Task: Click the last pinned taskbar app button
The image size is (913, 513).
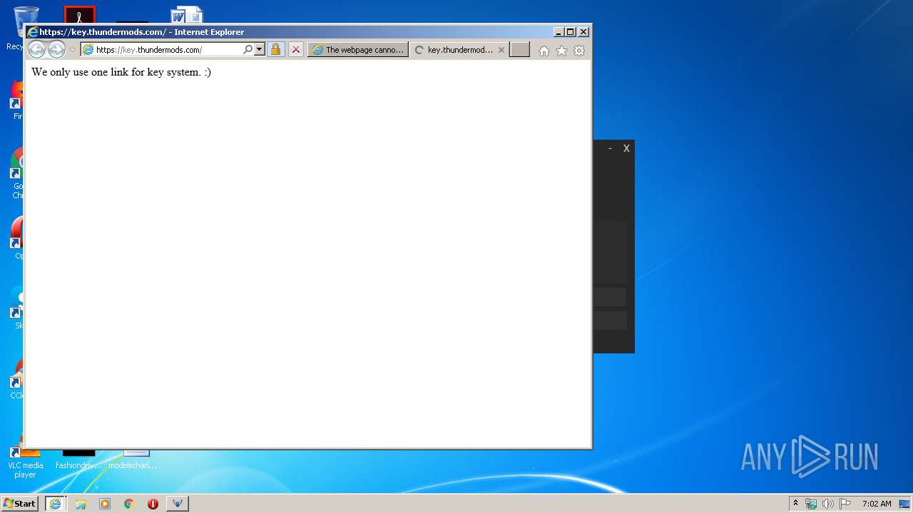Action: coord(178,504)
